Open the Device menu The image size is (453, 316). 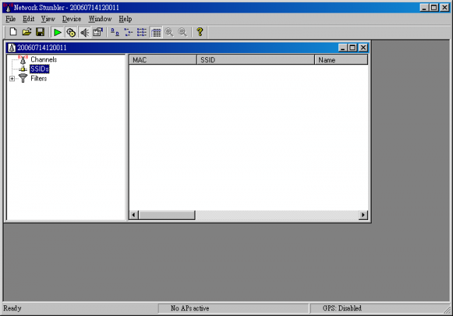[71, 19]
